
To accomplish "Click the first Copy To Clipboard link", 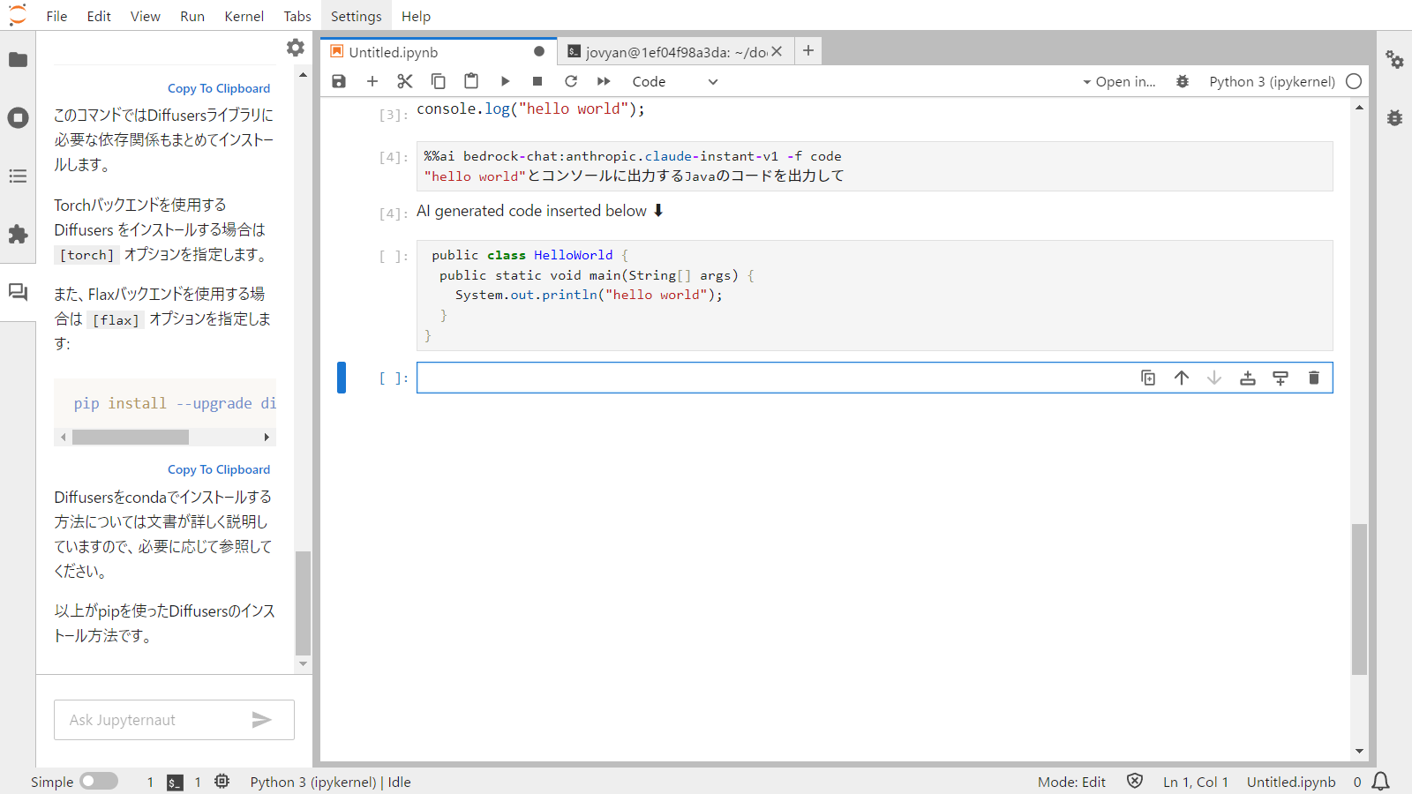I will click(219, 88).
